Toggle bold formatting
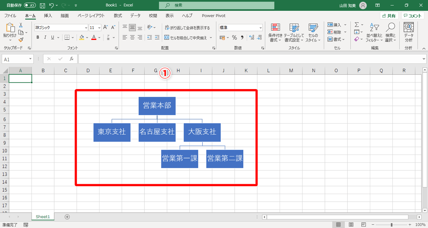The height and width of the screenshot is (228, 428). coord(37,37)
